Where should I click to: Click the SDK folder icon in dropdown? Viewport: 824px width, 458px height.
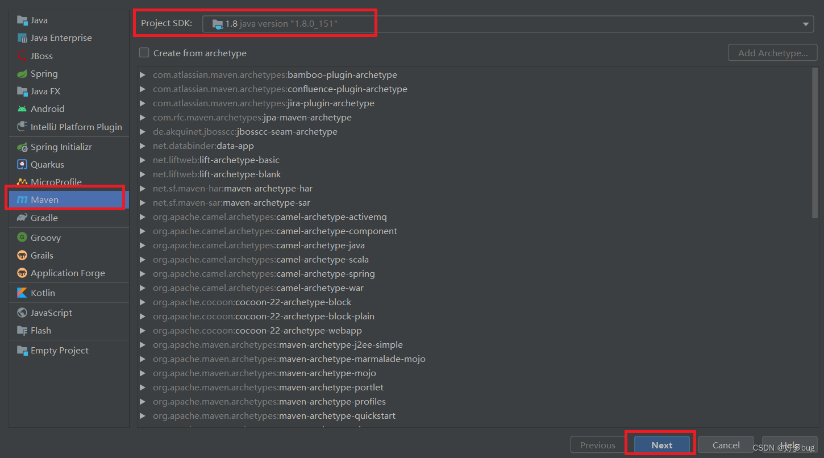218,24
